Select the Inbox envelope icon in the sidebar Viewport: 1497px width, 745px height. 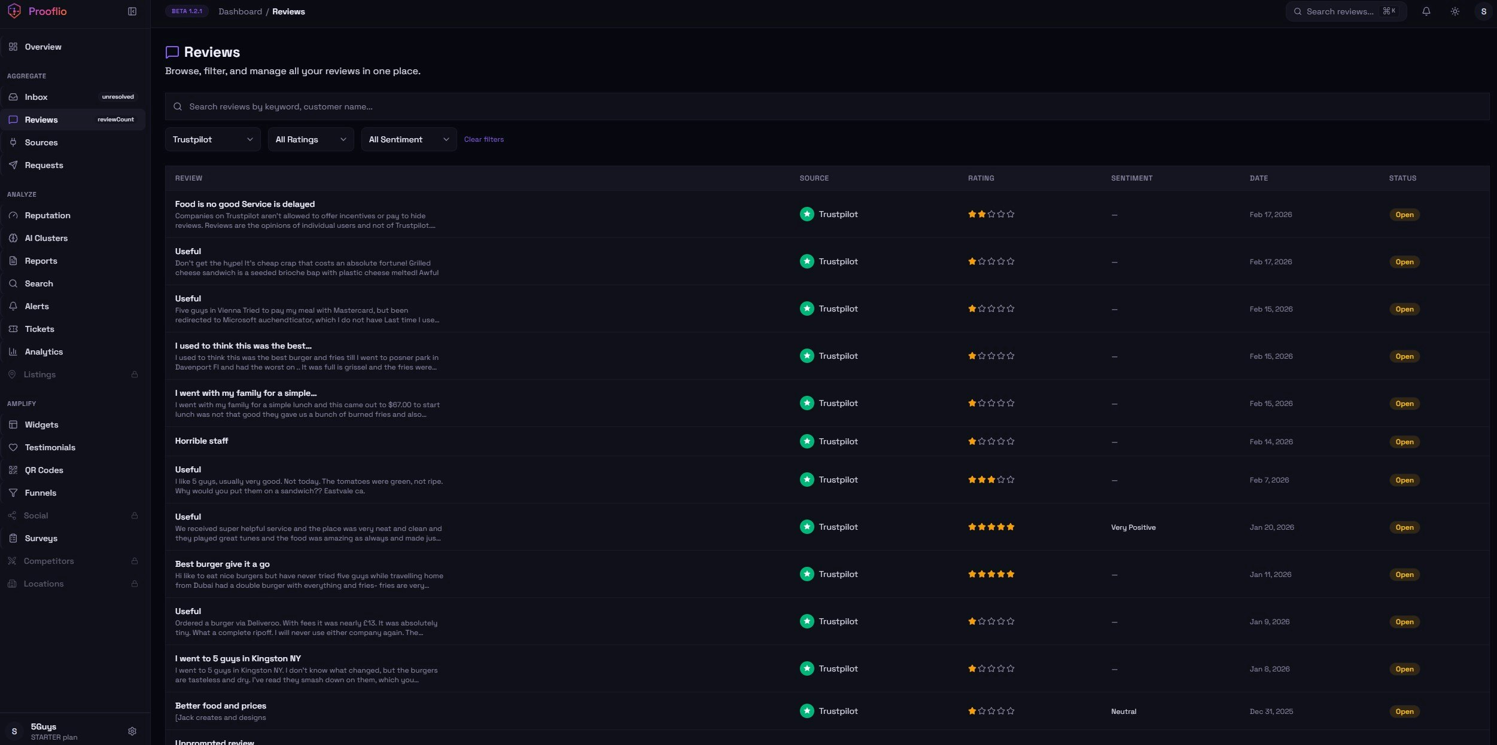(x=13, y=96)
